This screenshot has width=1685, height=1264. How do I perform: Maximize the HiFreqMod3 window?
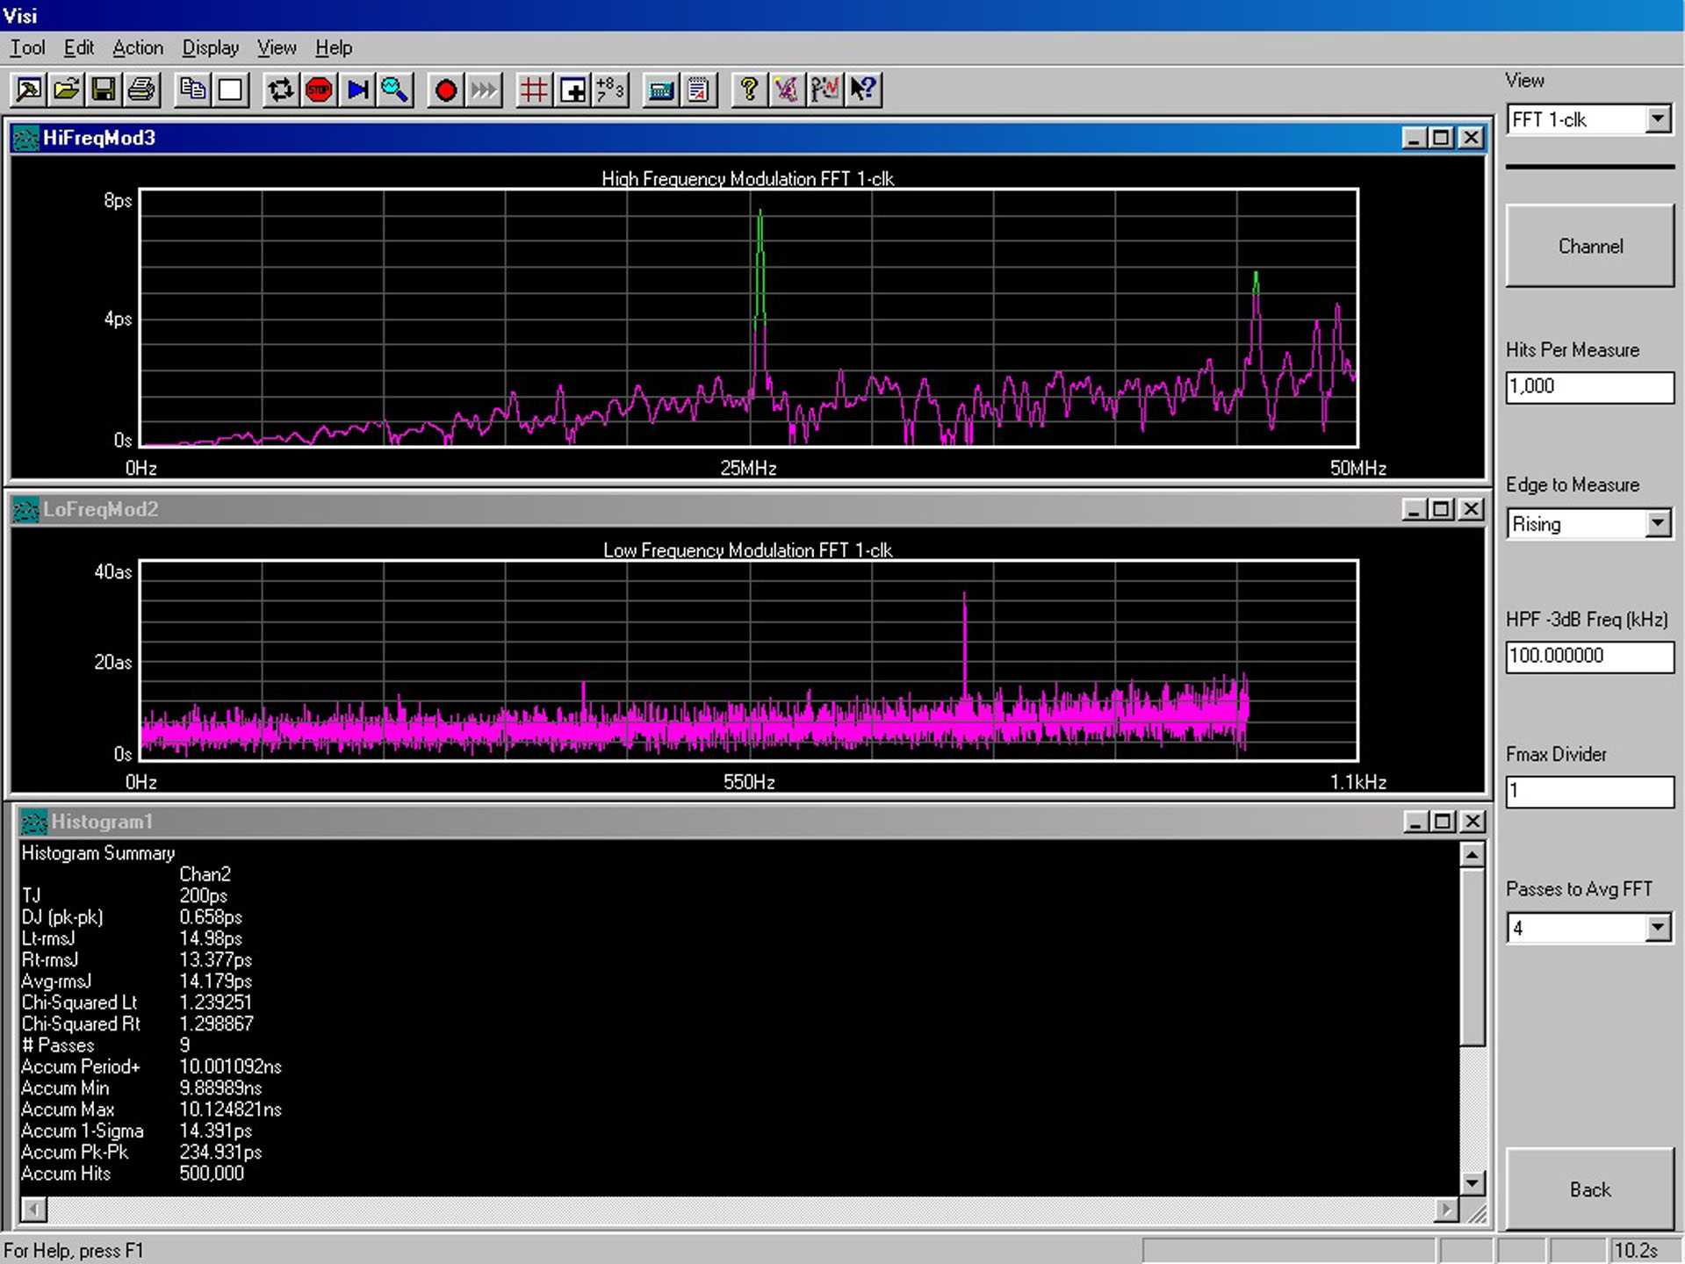tap(1442, 138)
